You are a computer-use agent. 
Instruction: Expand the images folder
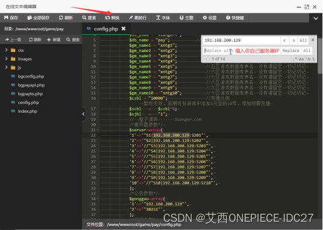pyautogui.click(x=6, y=58)
